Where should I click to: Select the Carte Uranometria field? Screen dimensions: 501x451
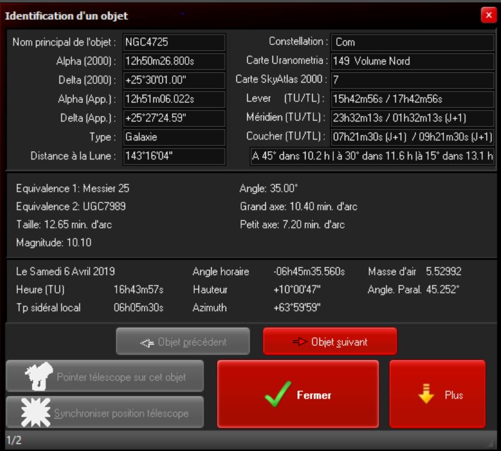(x=412, y=61)
